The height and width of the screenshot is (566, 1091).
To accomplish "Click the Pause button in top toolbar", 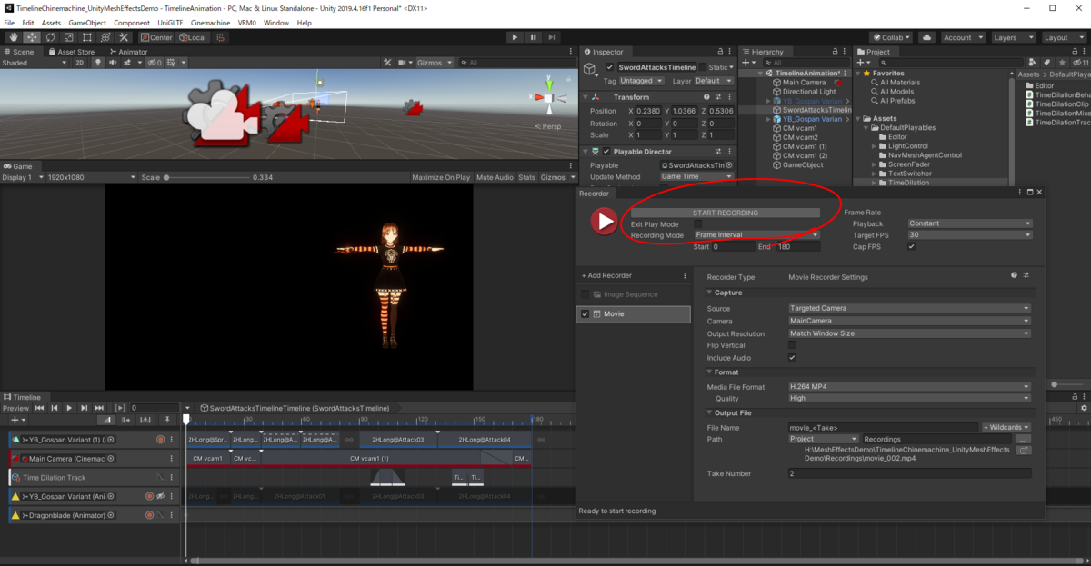I will point(533,37).
